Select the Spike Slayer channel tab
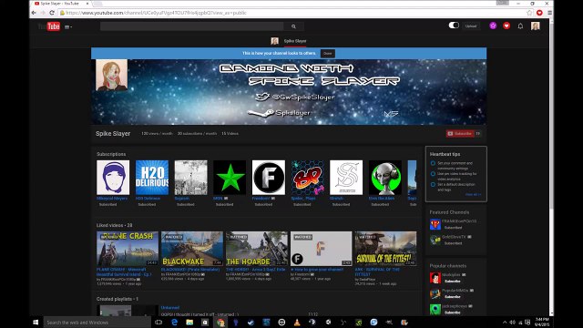Viewport: 583px width, 328px height. (289, 41)
